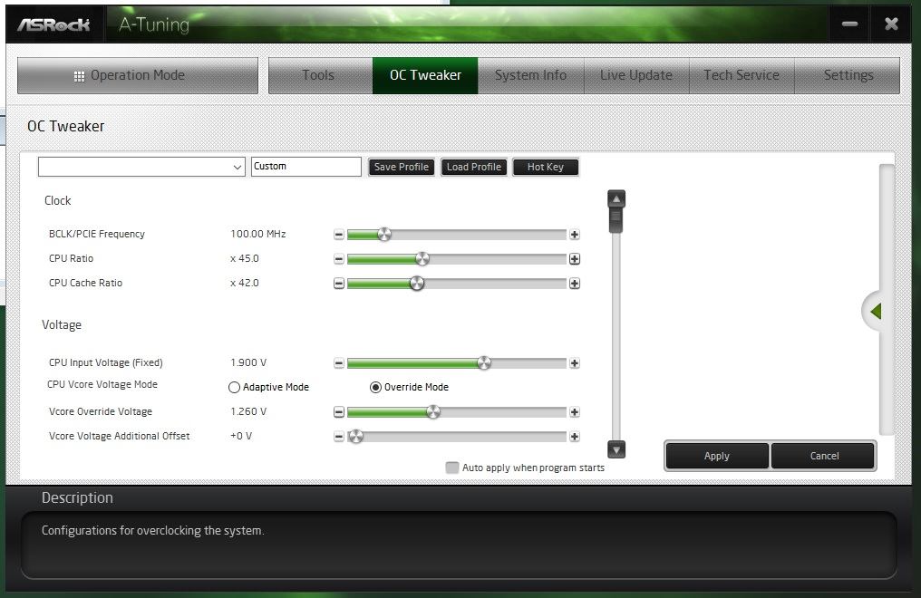The width and height of the screenshot is (921, 598).
Task: Cancel the changes
Action: [x=823, y=456]
